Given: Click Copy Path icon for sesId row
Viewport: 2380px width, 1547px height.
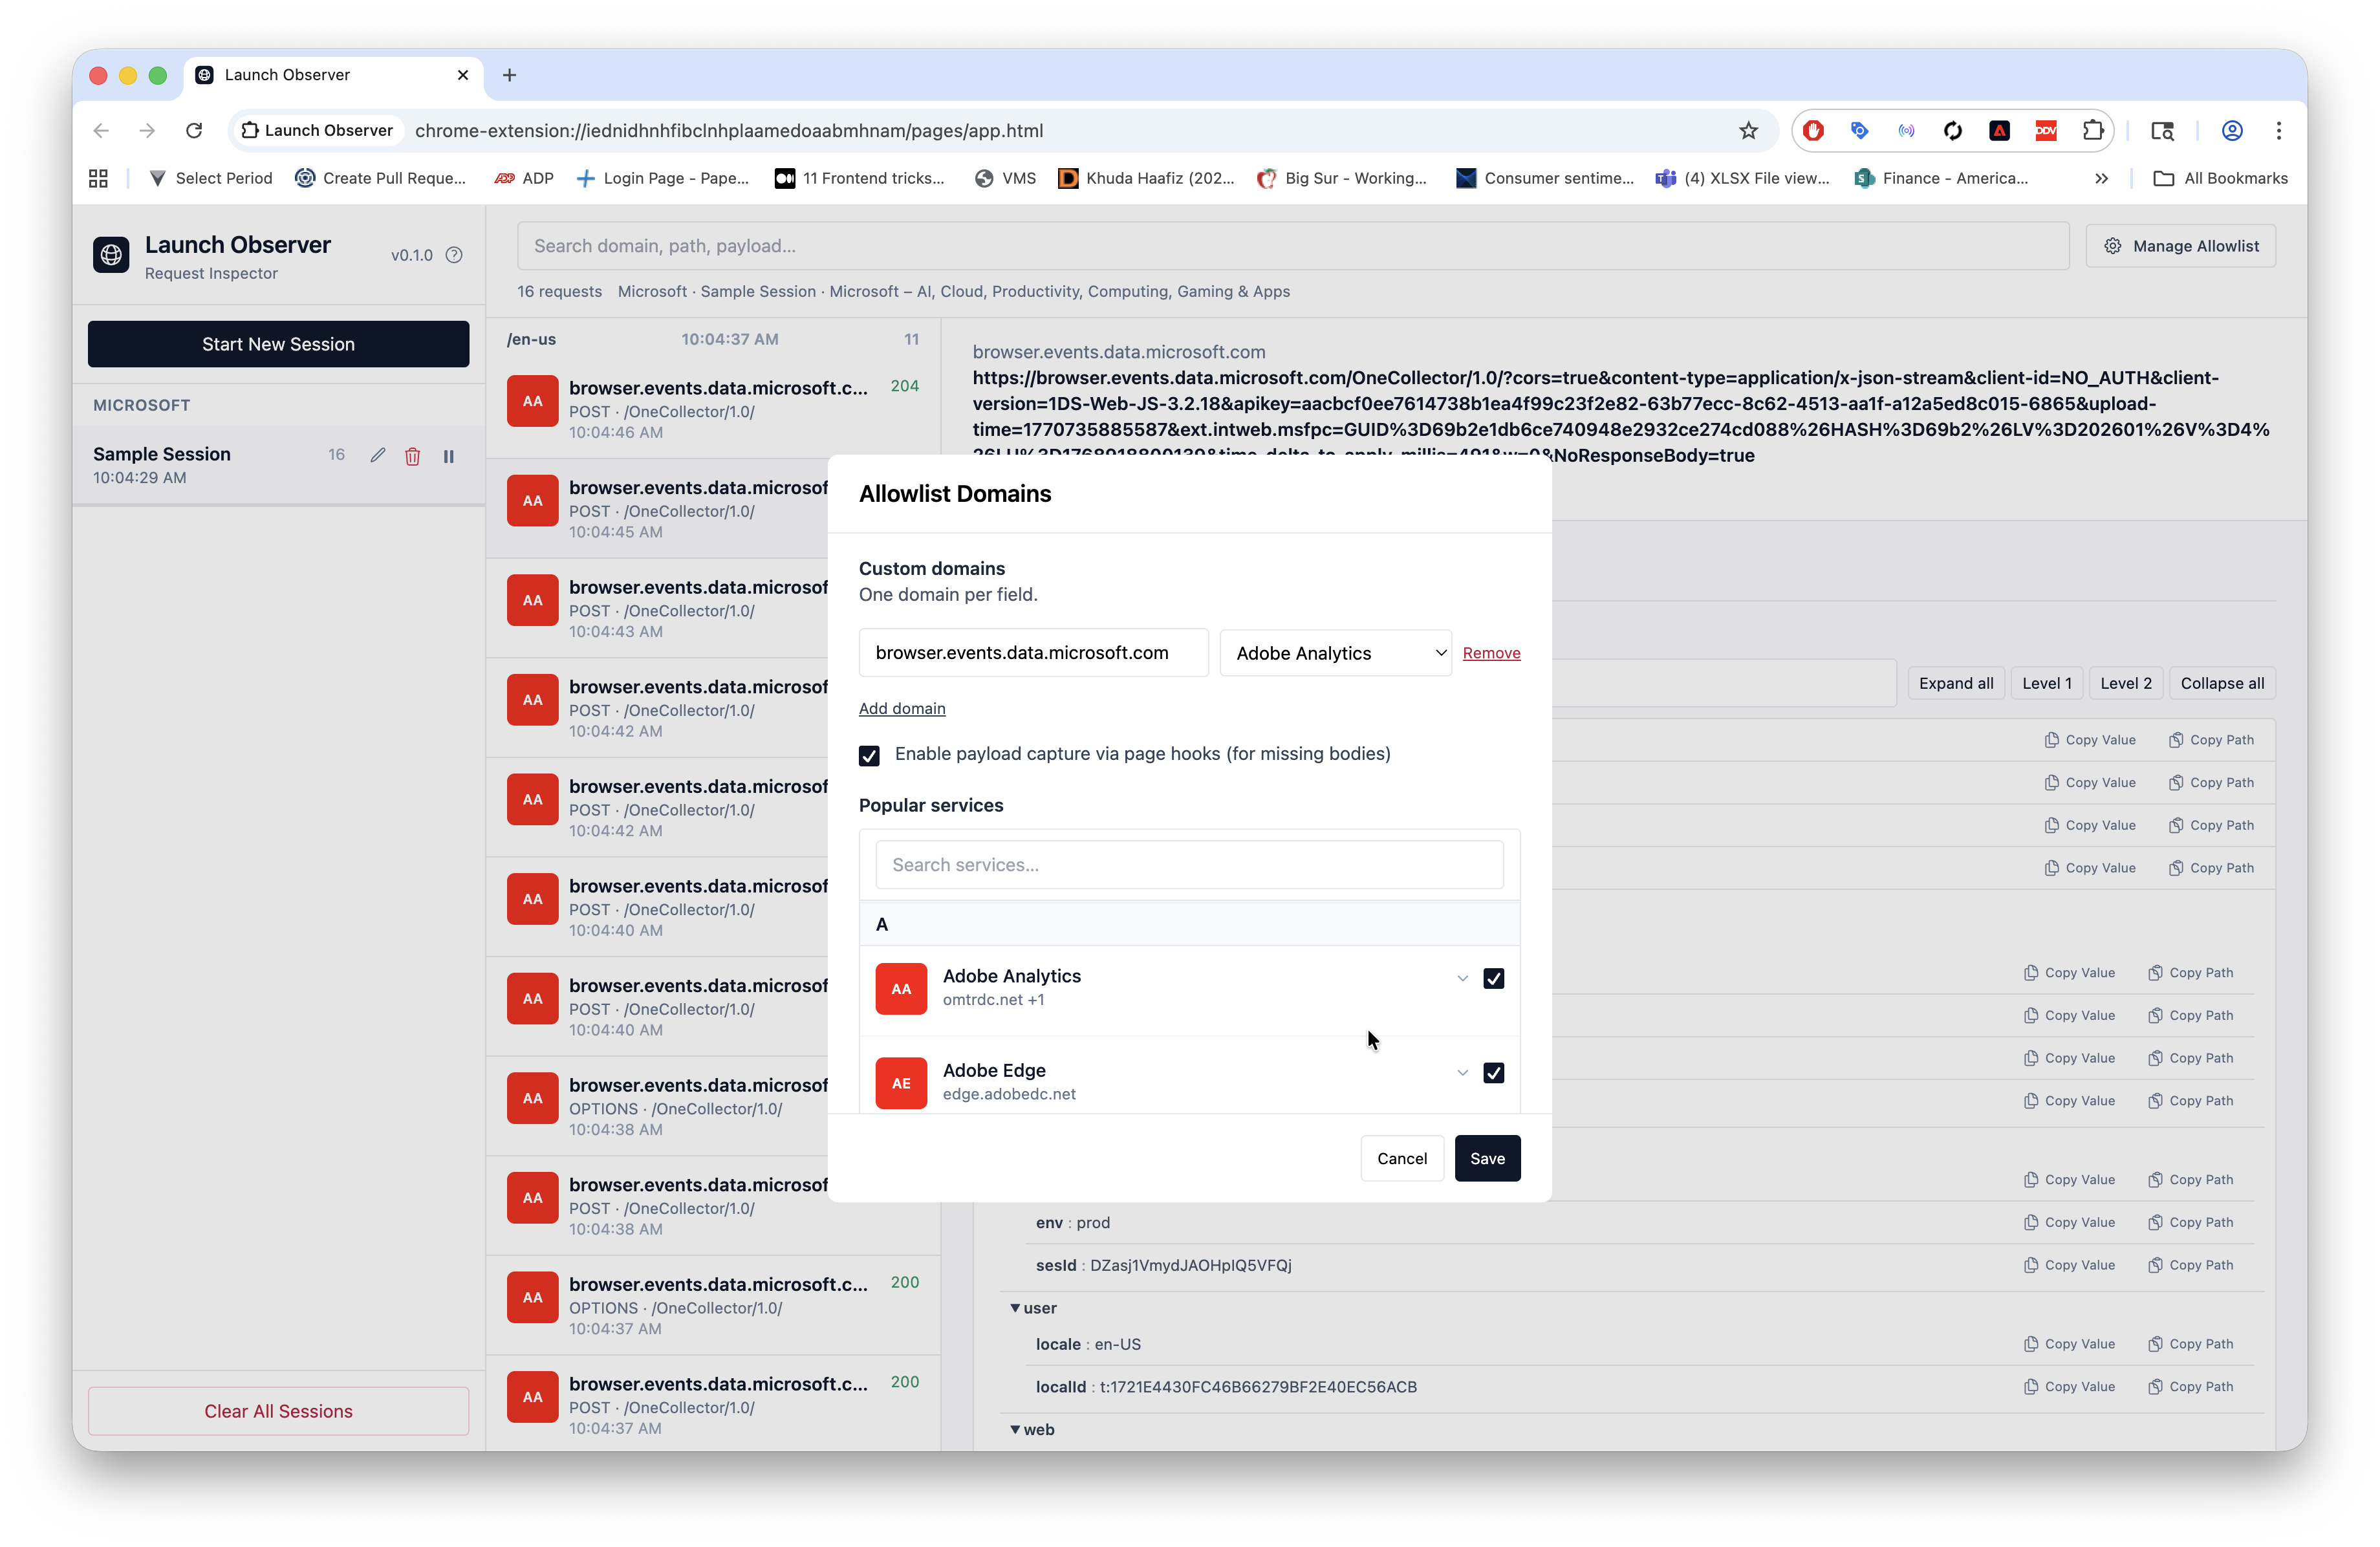Looking at the screenshot, I should click(x=2155, y=1265).
